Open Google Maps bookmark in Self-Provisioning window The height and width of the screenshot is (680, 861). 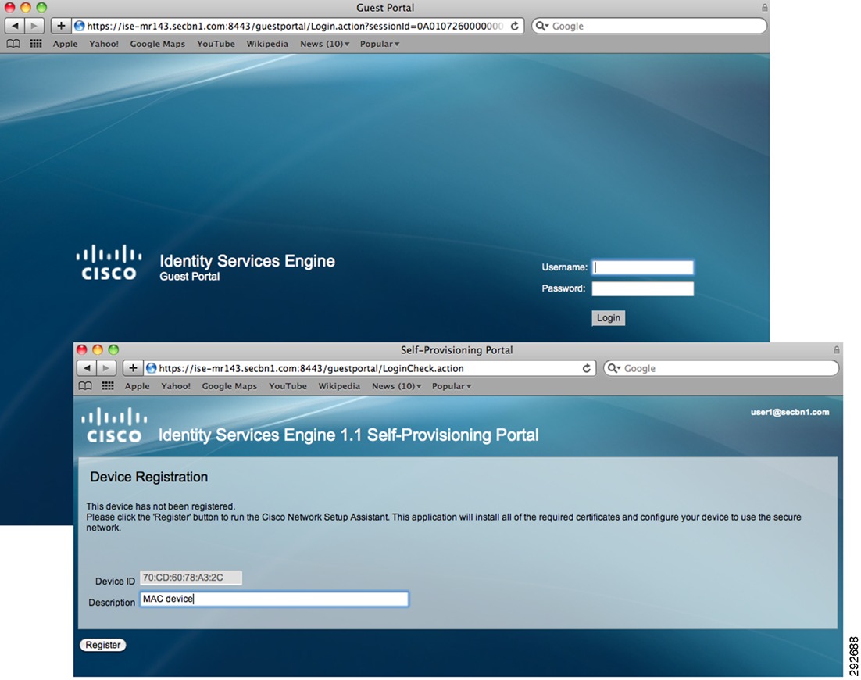[229, 386]
